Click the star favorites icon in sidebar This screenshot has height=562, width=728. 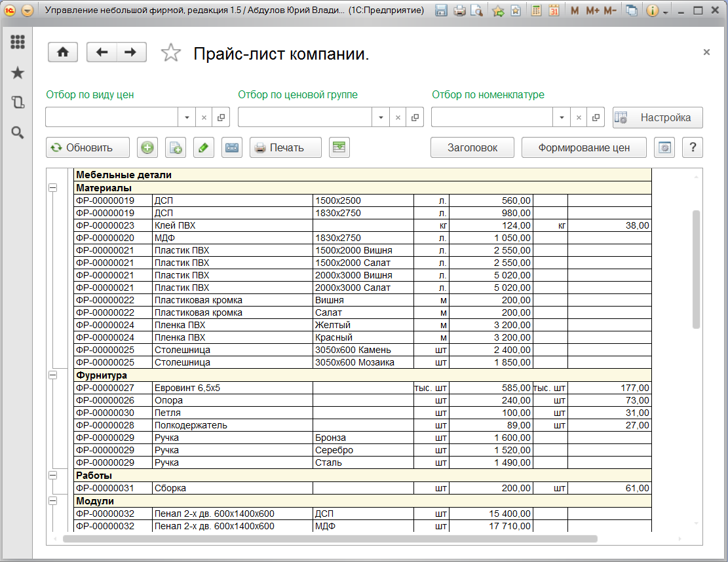18,72
